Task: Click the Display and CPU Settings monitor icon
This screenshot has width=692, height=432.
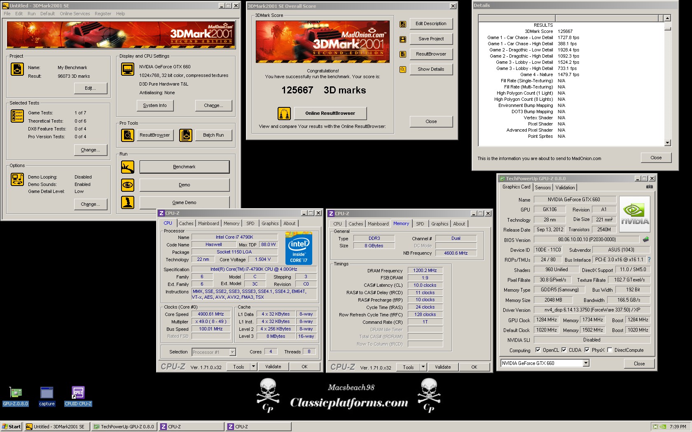Action: click(128, 69)
